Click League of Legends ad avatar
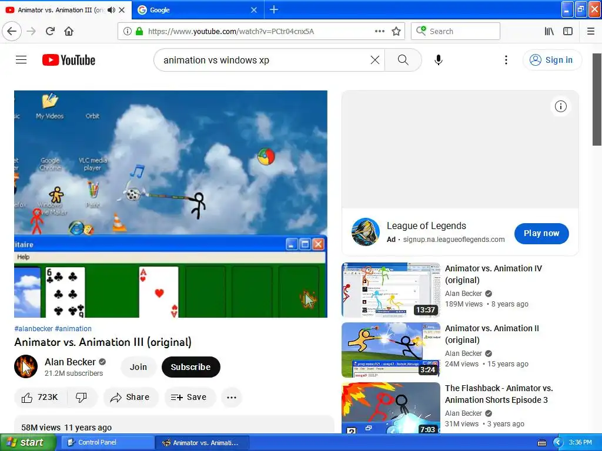 366,232
